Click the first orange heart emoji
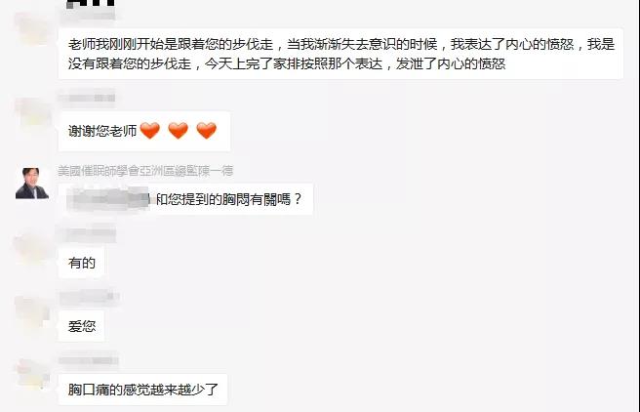 coord(150,131)
